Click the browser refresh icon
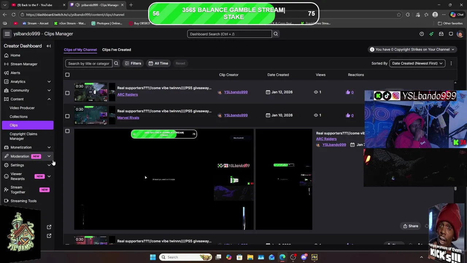Viewport: 467px width, 263px height. (x=13, y=15)
